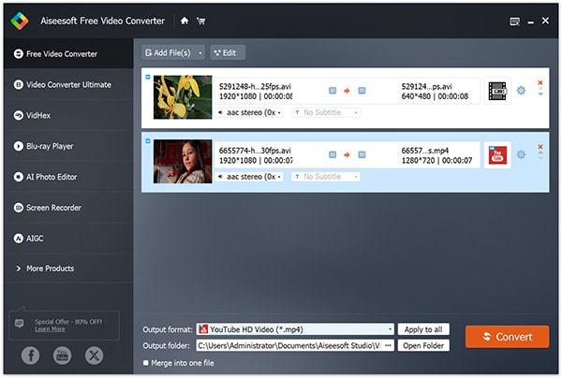Click YouTube format icon for 6655774 file
Viewport: 562px width, 378px height.
(x=497, y=155)
